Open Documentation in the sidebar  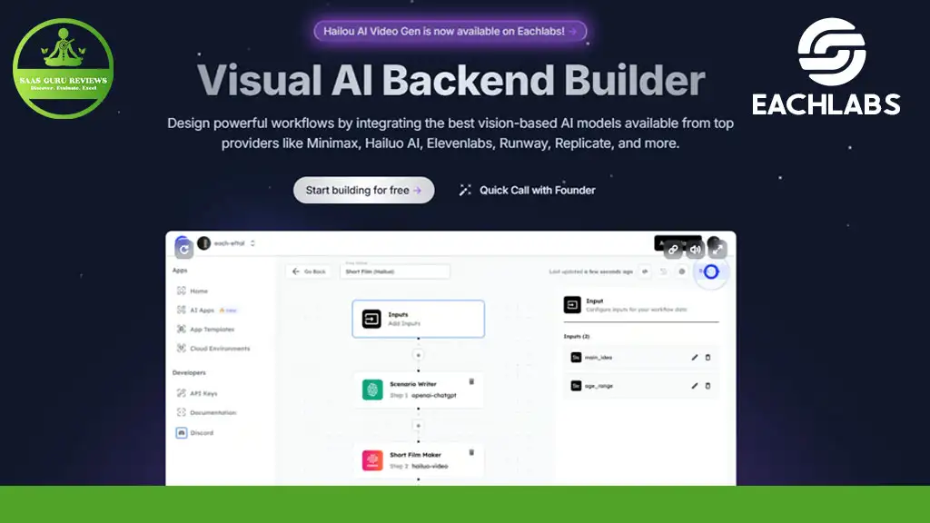(x=213, y=412)
